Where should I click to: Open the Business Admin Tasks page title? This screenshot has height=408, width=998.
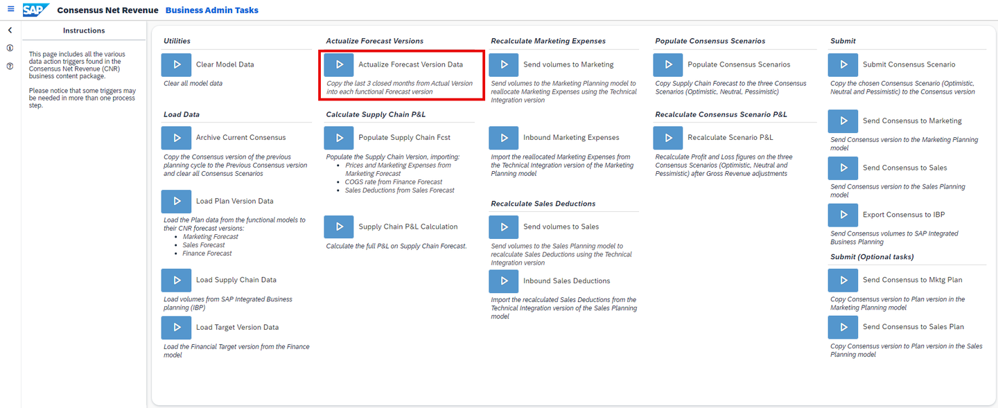point(212,10)
